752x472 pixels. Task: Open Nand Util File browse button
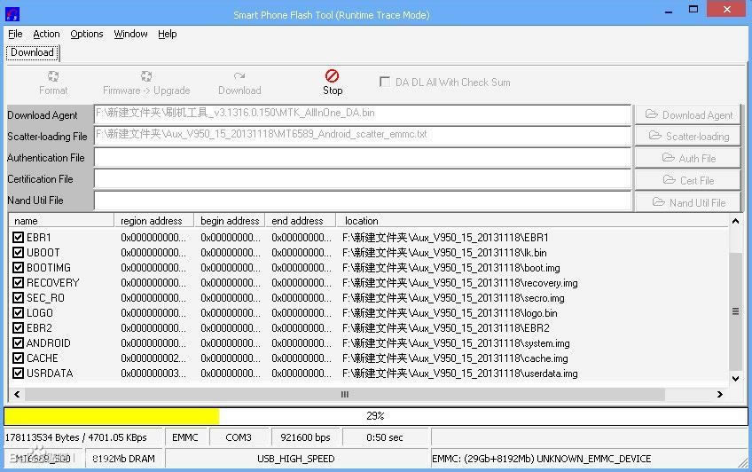pyautogui.click(x=689, y=202)
